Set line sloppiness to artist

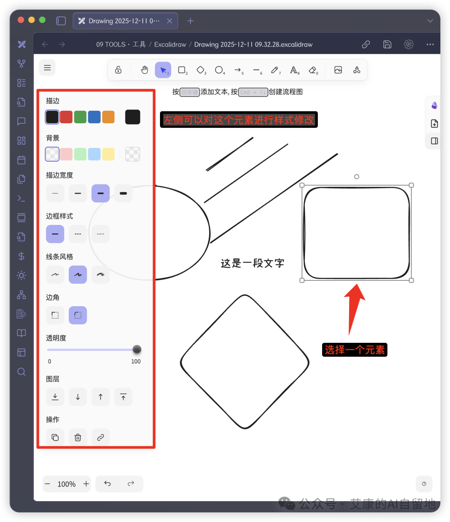[78, 275]
